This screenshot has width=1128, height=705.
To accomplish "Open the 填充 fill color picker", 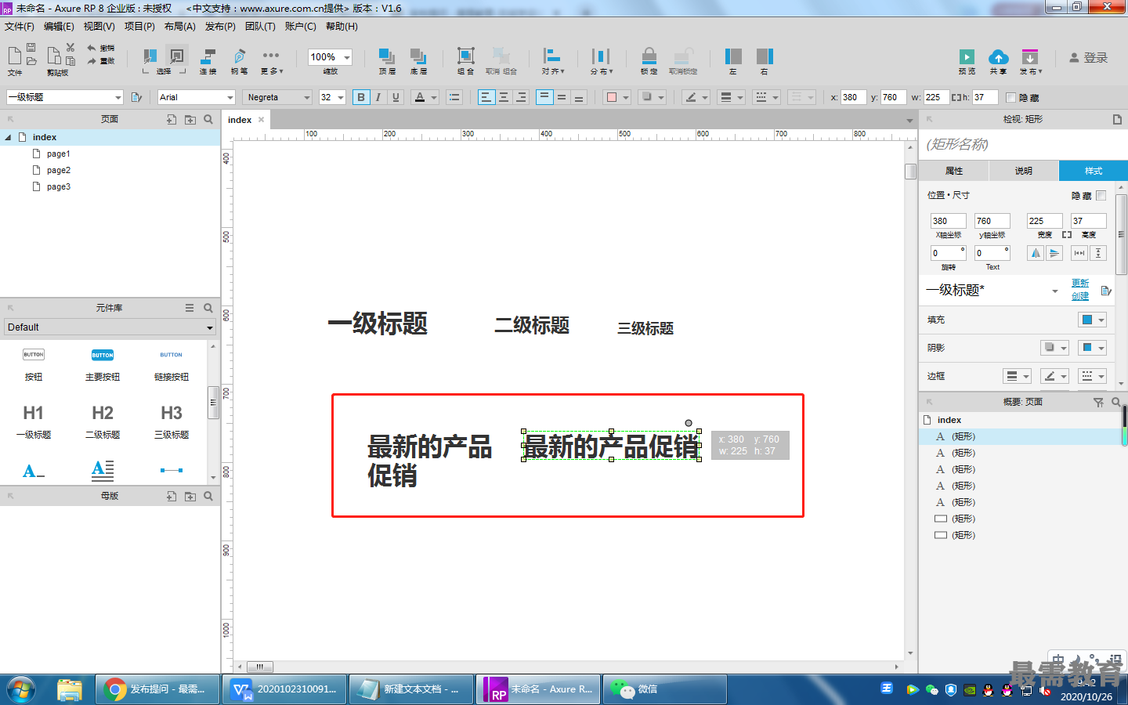I will (x=1092, y=320).
